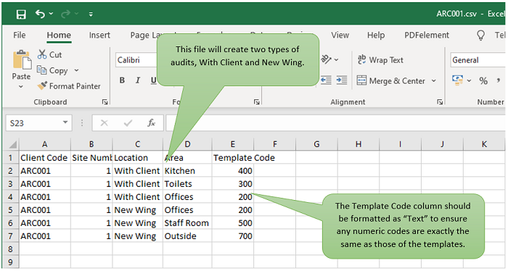Open the General number format dropdown
Image resolution: width=508 pixels, height=271 pixels.
(x=478, y=60)
